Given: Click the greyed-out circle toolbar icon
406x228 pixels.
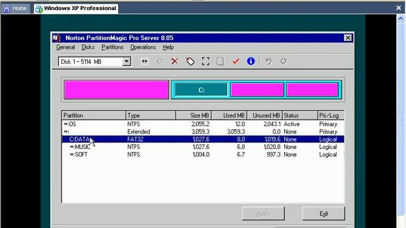Looking at the screenshot, I should tap(284, 61).
